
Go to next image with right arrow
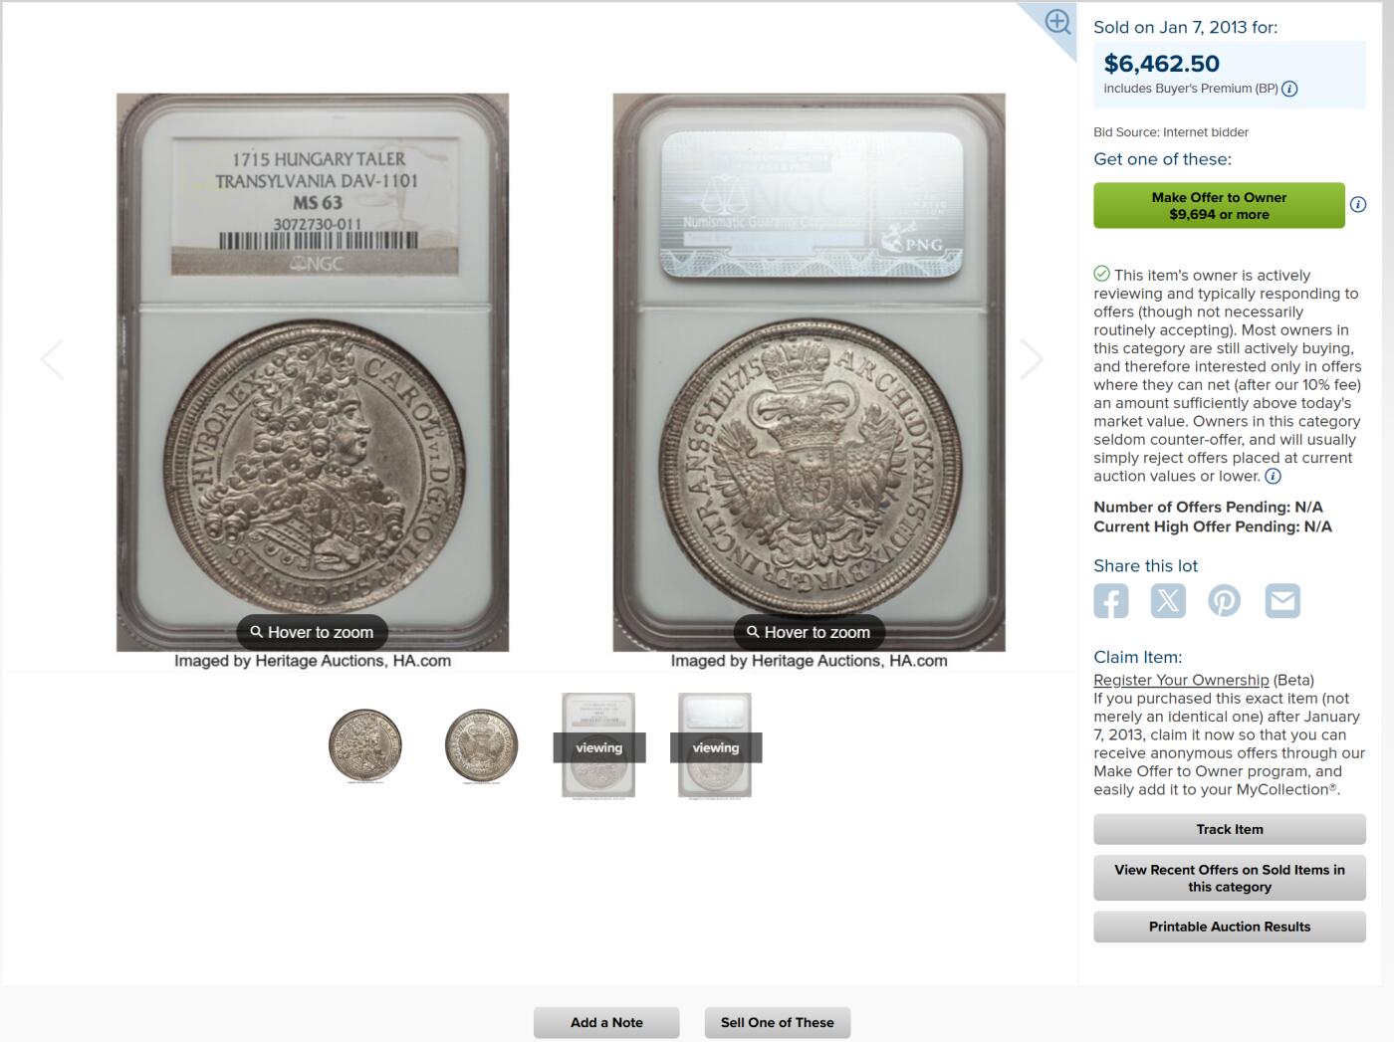click(1032, 358)
